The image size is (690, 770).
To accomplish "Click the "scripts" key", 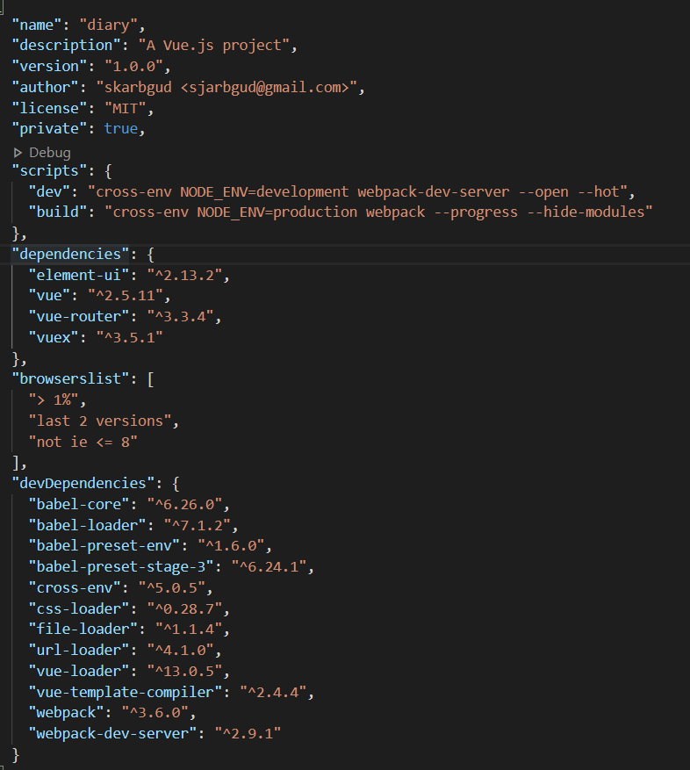I will pos(50,170).
